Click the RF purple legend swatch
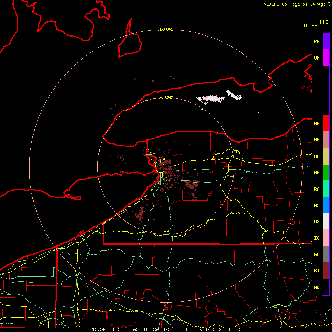The image size is (332, 332). click(x=326, y=41)
